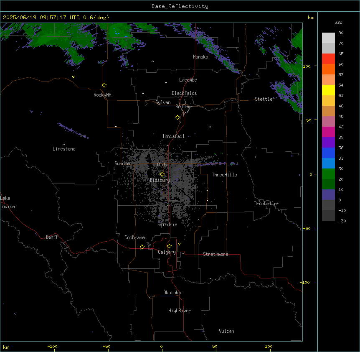Pick the yellow 51-54 dBZ legend swatch
The image size is (360, 352).
coord(328,90)
